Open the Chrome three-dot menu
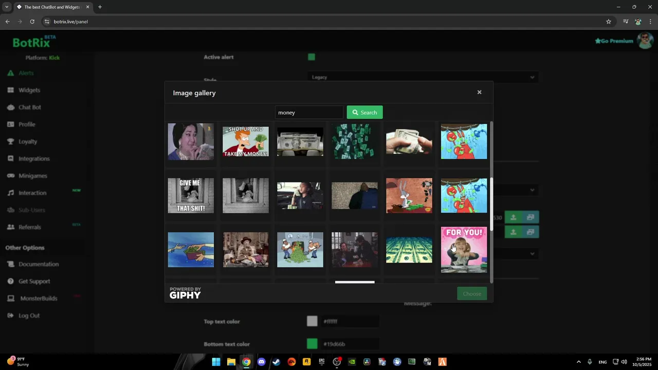Image resolution: width=658 pixels, height=370 pixels. [x=651, y=22]
